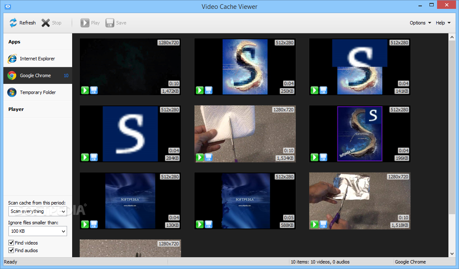Select the 1,518KB foil cutting thumbnail
The image size is (459, 269).
(x=360, y=201)
